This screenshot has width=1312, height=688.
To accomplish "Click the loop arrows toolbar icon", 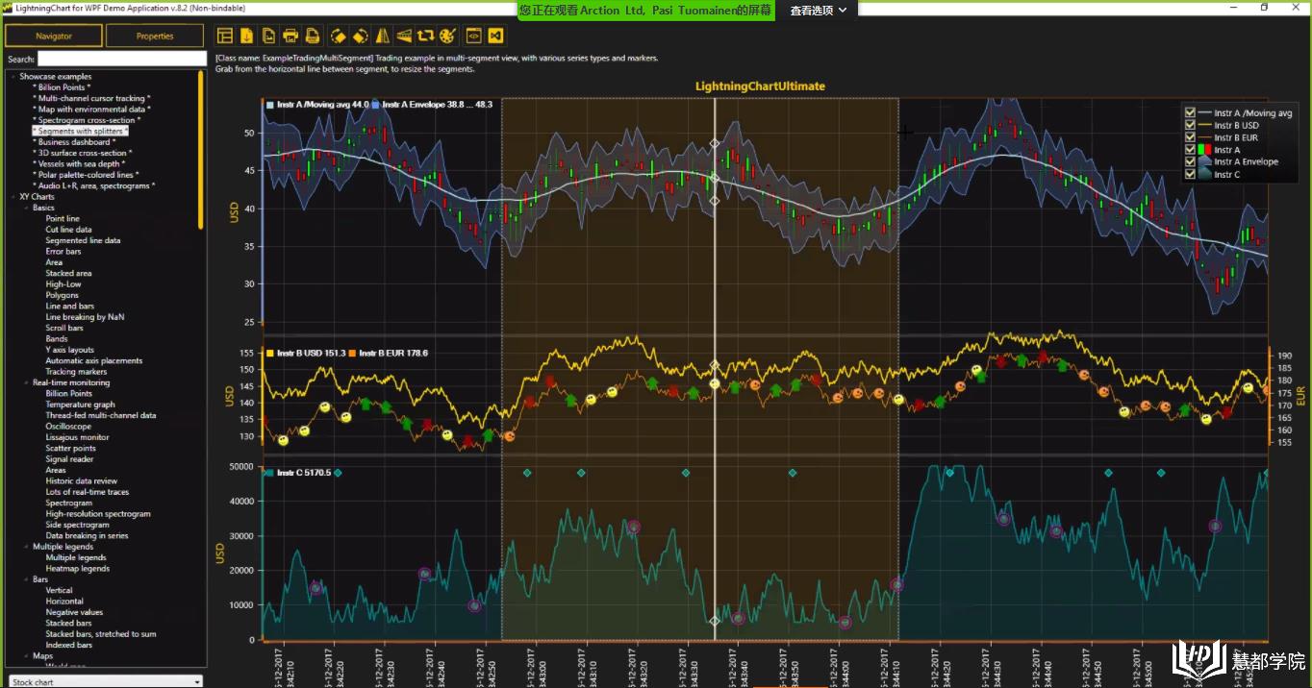I will [x=425, y=37].
